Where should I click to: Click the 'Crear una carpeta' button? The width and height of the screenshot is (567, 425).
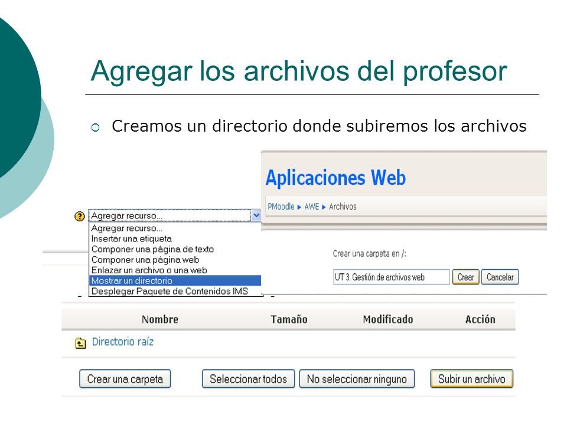coord(125,379)
